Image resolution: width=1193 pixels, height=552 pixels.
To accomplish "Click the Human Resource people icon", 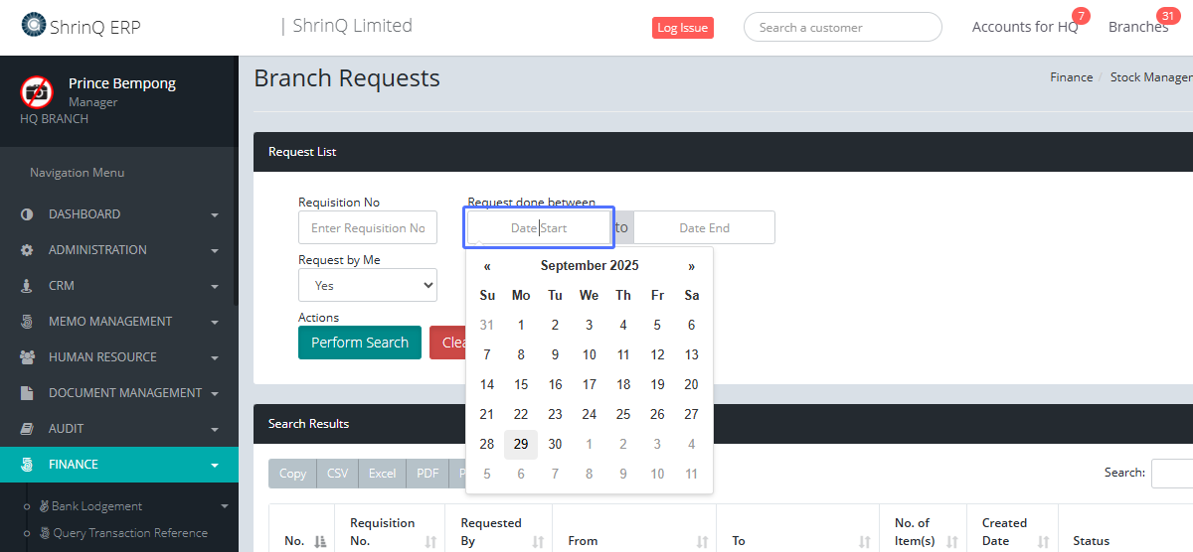I will point(27,357).
